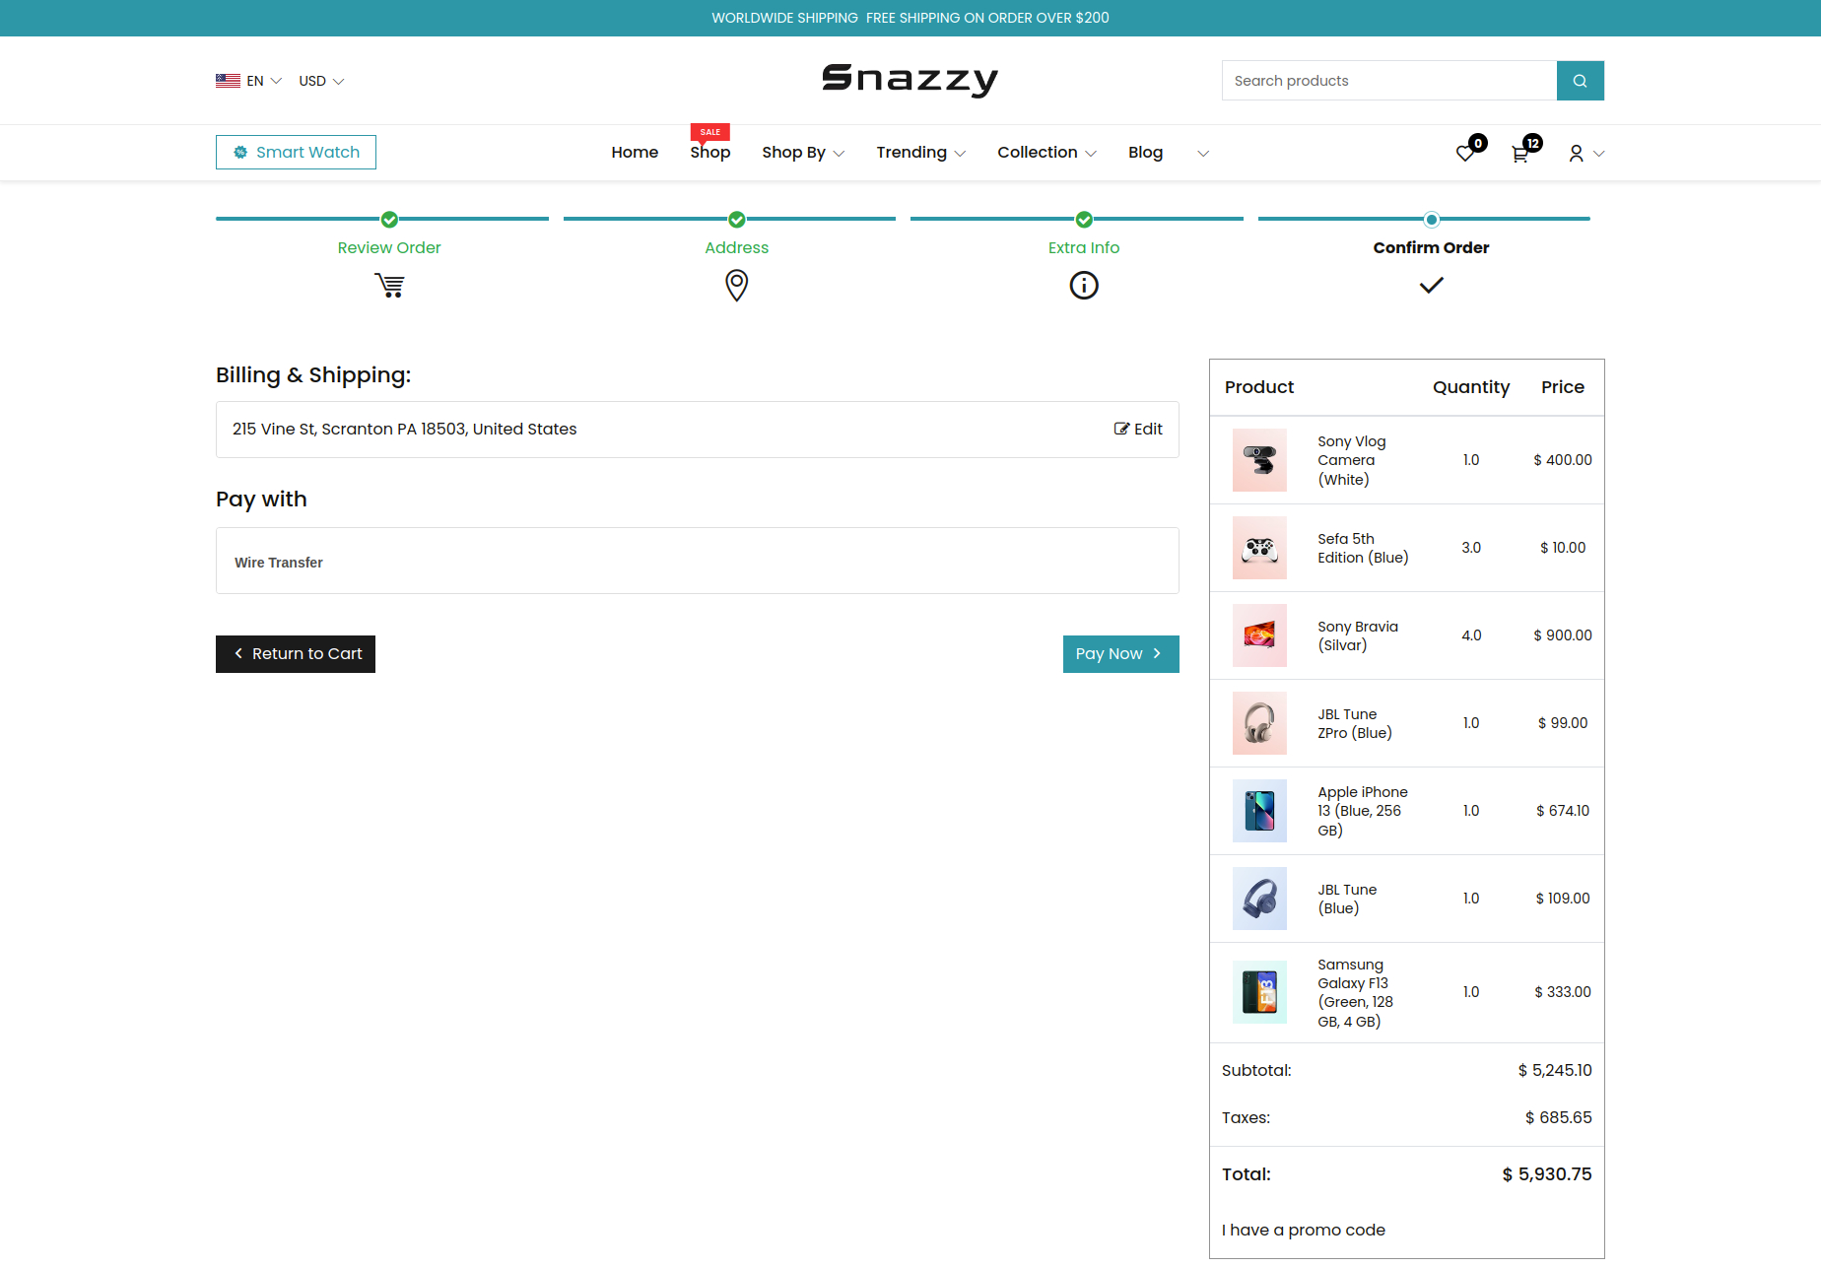Click the Extra Info green check marker
The height and width of the screenshot is (1268, 1821).
click(1084, 220)
